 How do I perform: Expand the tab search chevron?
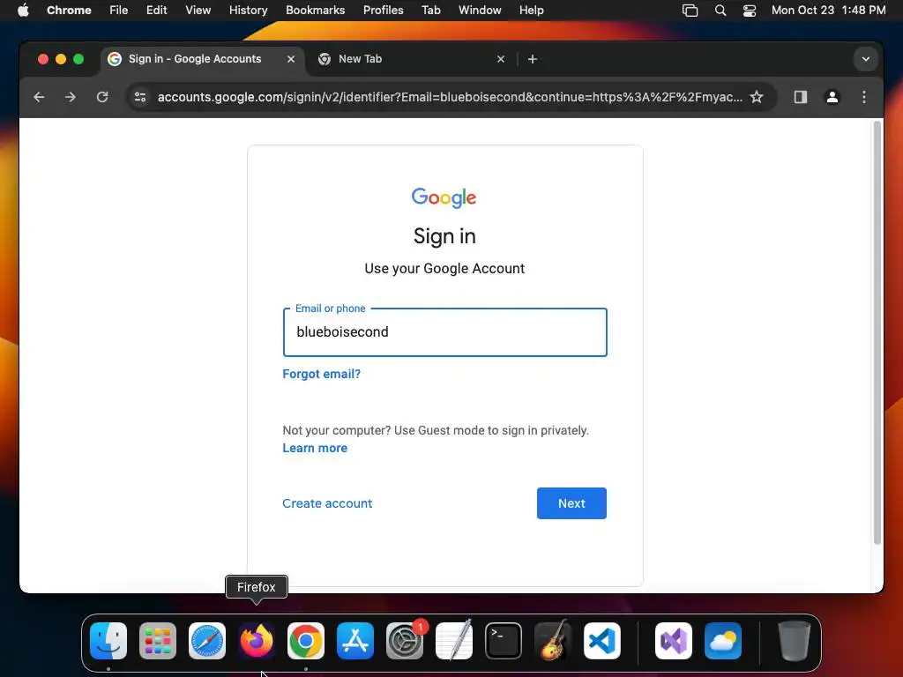(x=865, y=59)
